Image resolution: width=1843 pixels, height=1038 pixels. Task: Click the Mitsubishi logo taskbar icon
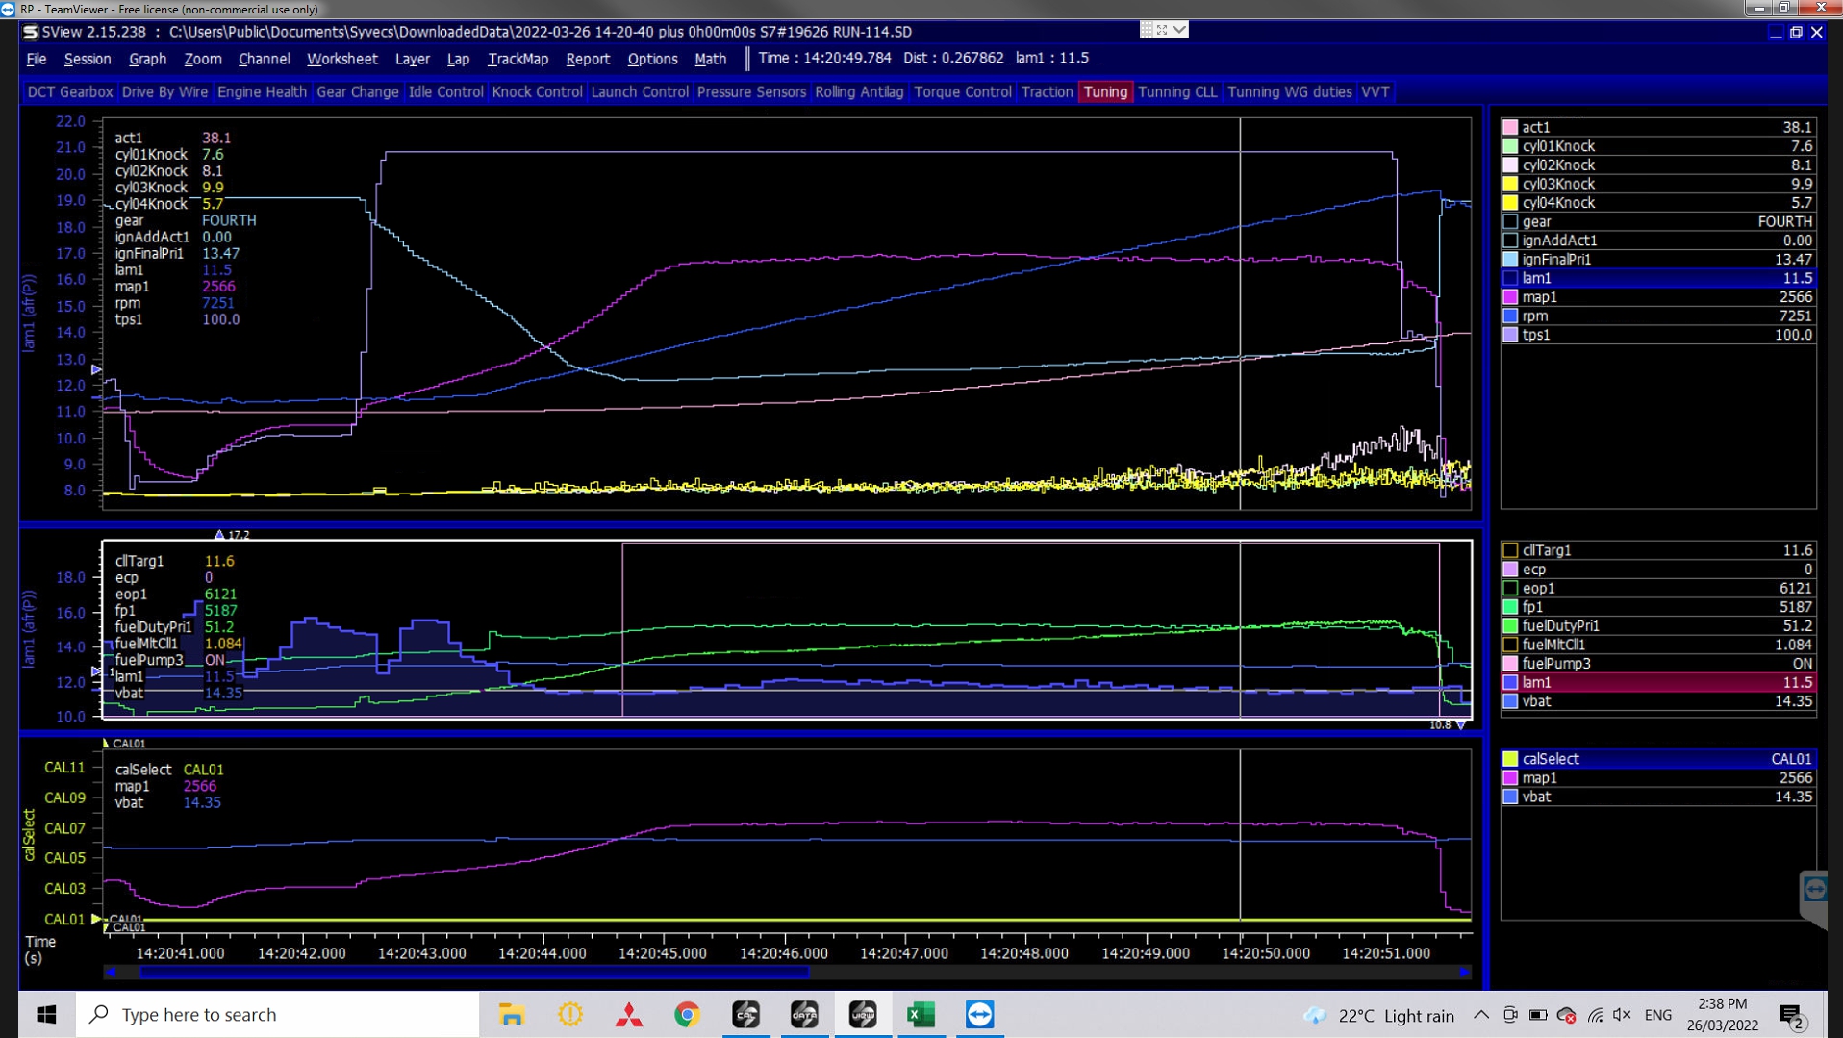[x=629, y=1014]
